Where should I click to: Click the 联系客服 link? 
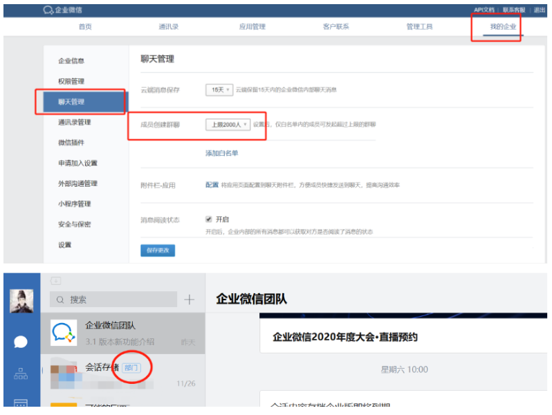(x=514, y=10)
